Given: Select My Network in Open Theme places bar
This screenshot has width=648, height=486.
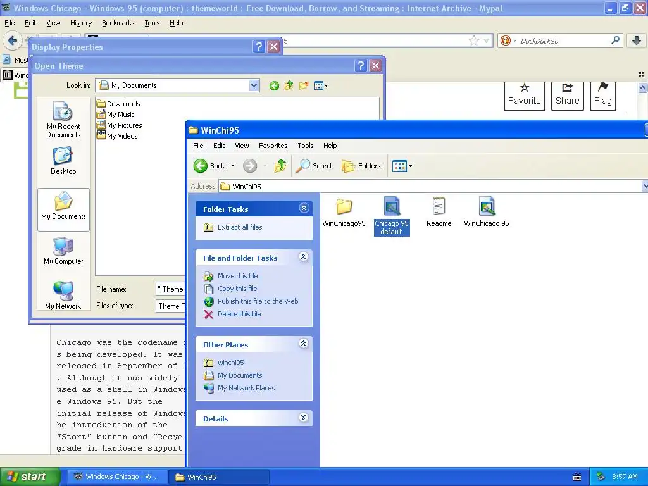Looking at the screenshot, I should pos(63,295).
